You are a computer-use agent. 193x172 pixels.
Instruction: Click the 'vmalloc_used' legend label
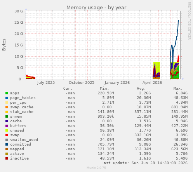24,140
